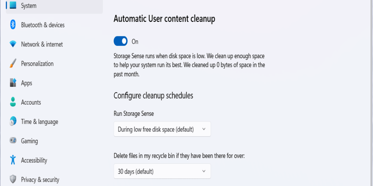Image resolution: width=373 pixels, height=186 pixels.
Task: Click the On label beside toggle
Action: pyautogui.click(x=135, y=42)
